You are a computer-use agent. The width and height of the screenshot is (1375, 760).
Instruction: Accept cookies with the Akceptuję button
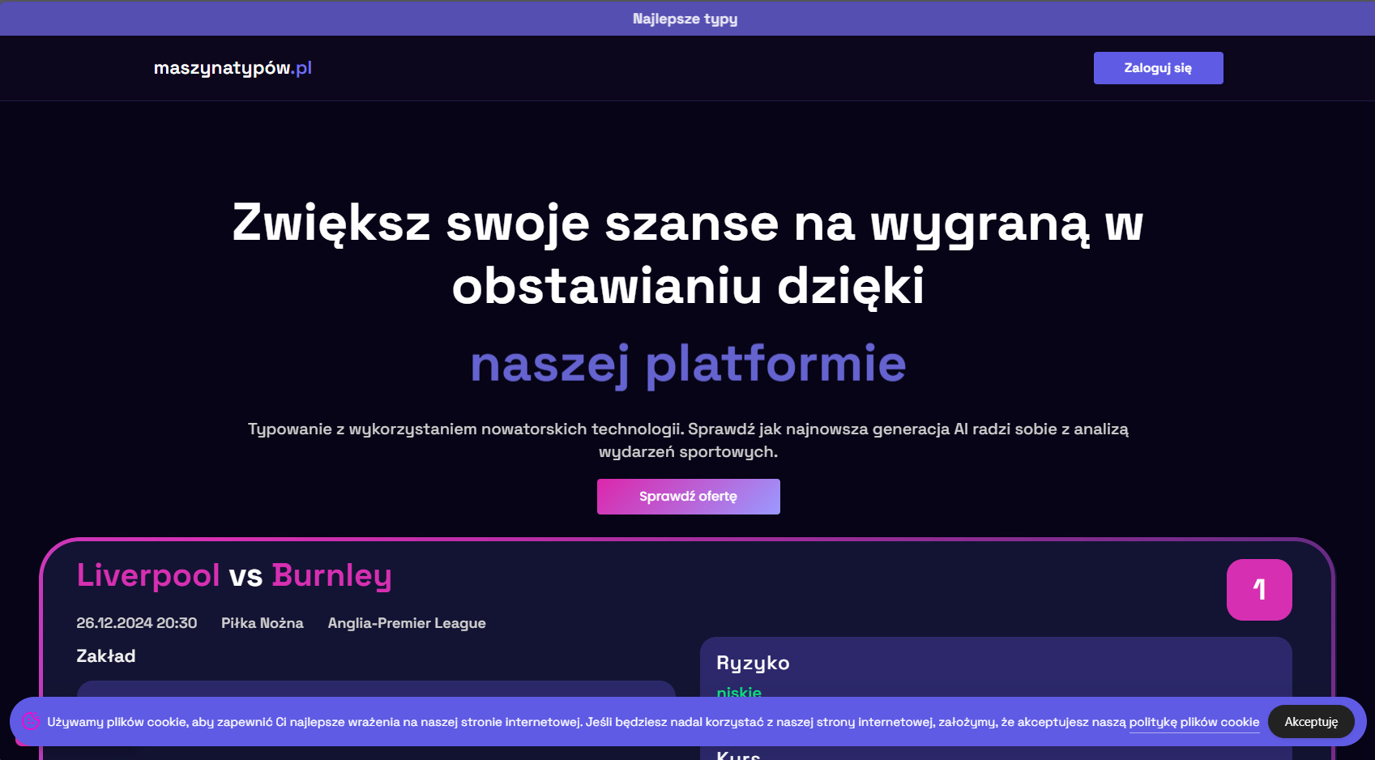coord(1310,721)
